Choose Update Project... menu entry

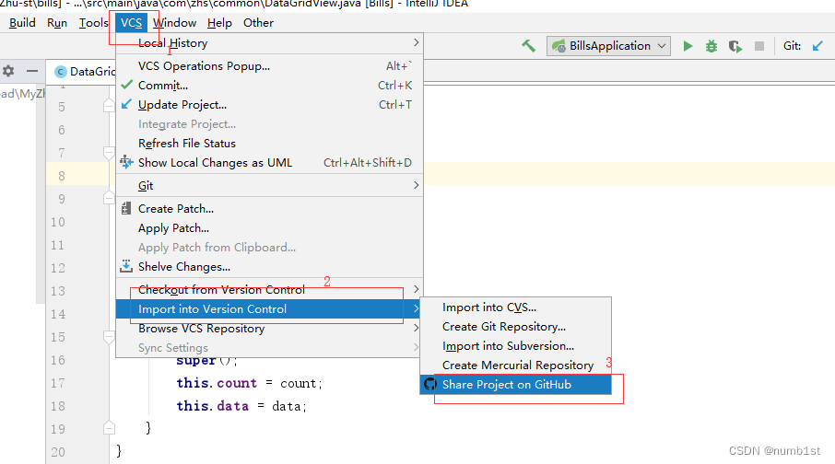coord(269,104)
